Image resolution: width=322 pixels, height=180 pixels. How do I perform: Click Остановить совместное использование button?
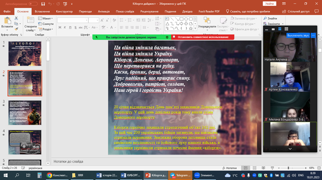[203, 37]
